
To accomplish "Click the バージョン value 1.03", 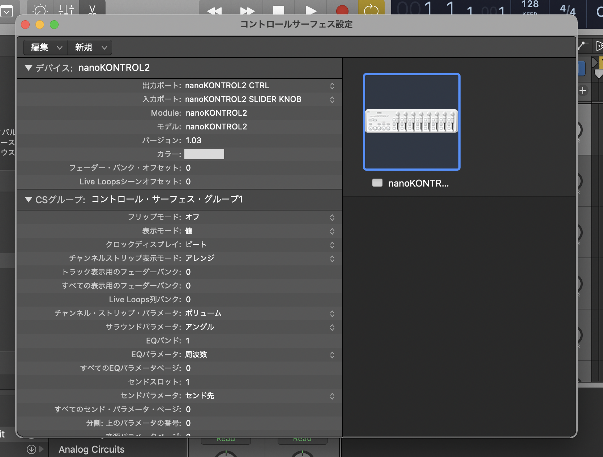I will click(x=193, y=140).
